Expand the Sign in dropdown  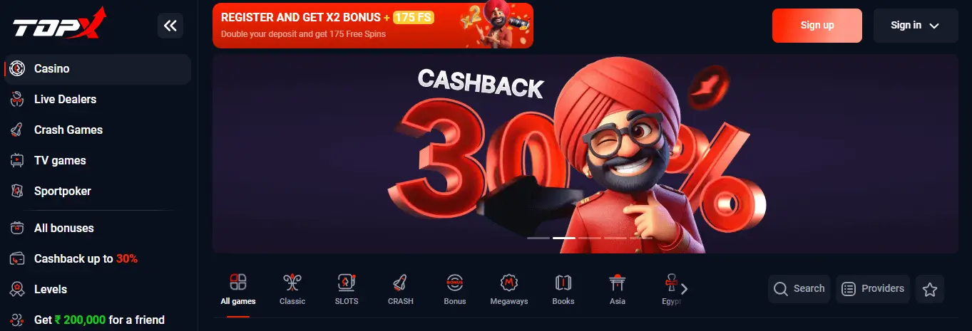(x=916, y=26)
